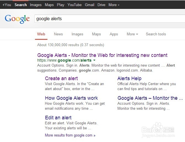Select the Maps results tab
This screenshot has width=185, height=142.
point(96,34)
